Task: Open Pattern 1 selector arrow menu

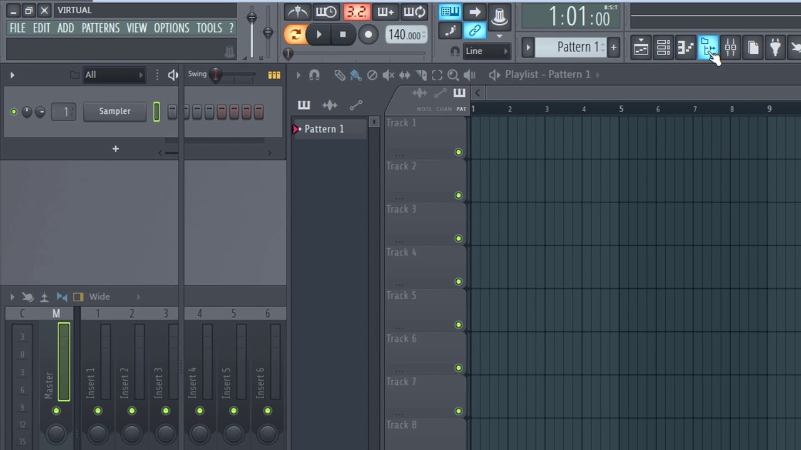Action: pos(528,47)
